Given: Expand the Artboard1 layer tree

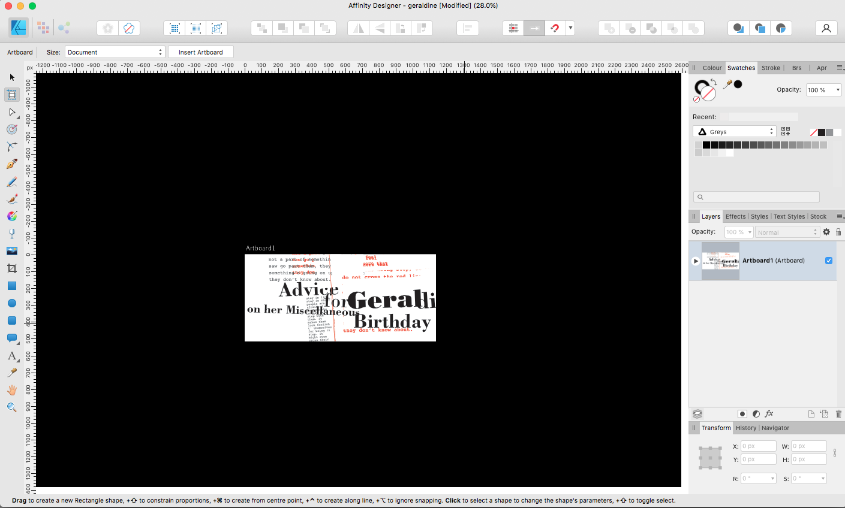Looking at the screenshot, I should pyautogui.click(x=696, y=261).
